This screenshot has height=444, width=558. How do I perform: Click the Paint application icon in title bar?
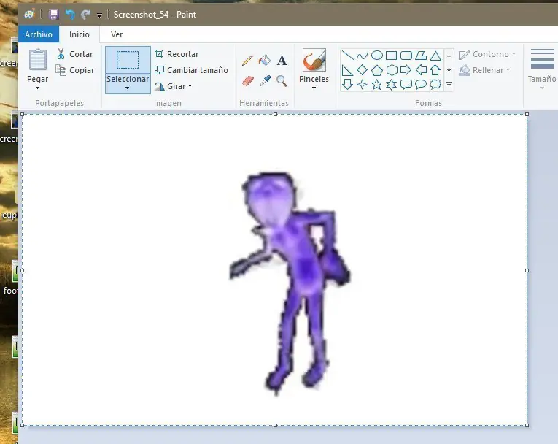pos(29,15)
